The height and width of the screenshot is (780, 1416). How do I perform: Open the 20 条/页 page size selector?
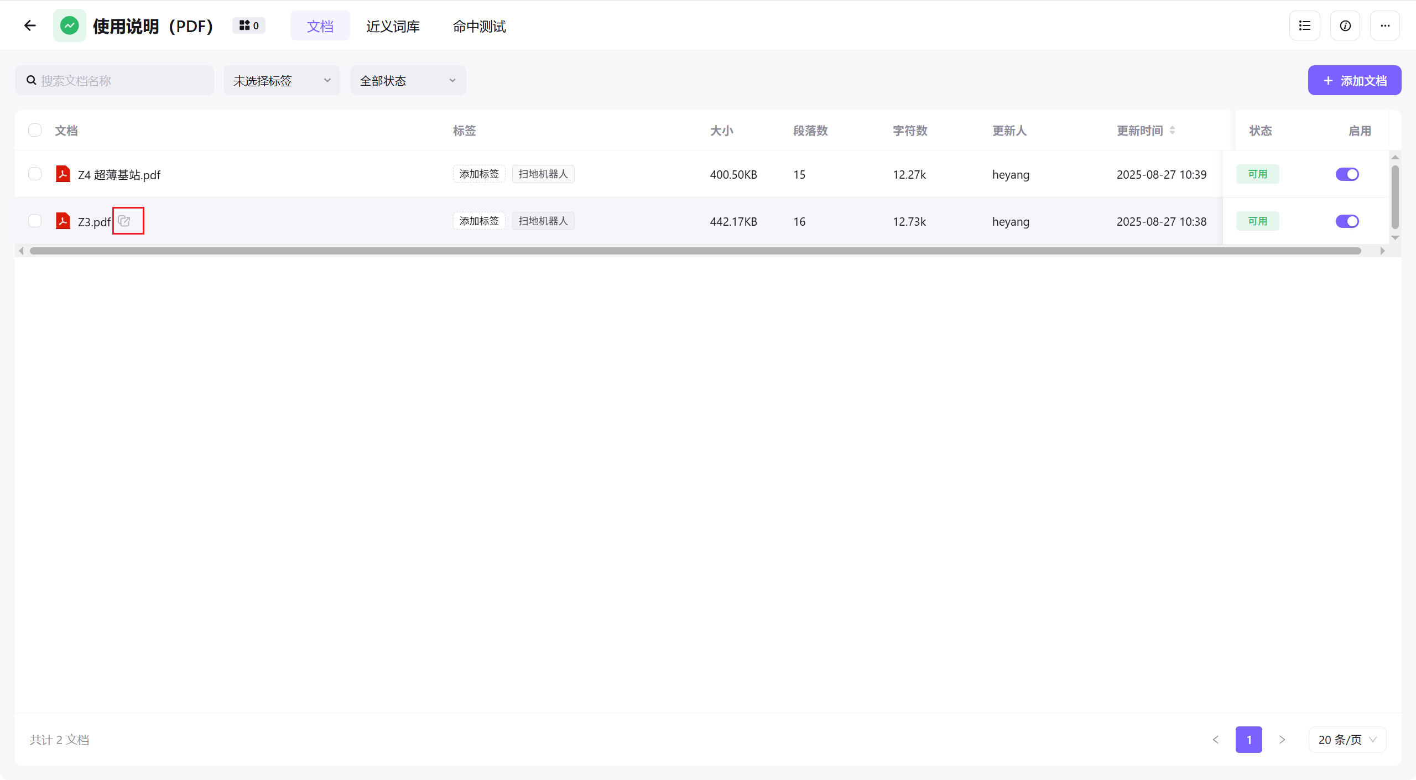(1347, 740)
